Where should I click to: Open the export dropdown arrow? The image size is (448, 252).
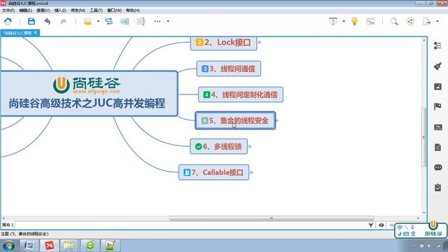point(437,21)
